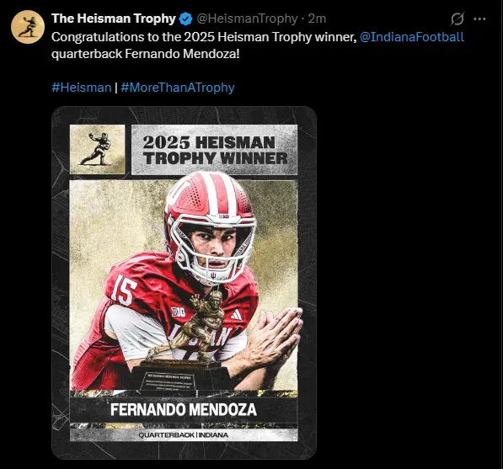Open the @IndianaFootball mention
This screenshot has width=503, height=469.
[x=412, y=37]
